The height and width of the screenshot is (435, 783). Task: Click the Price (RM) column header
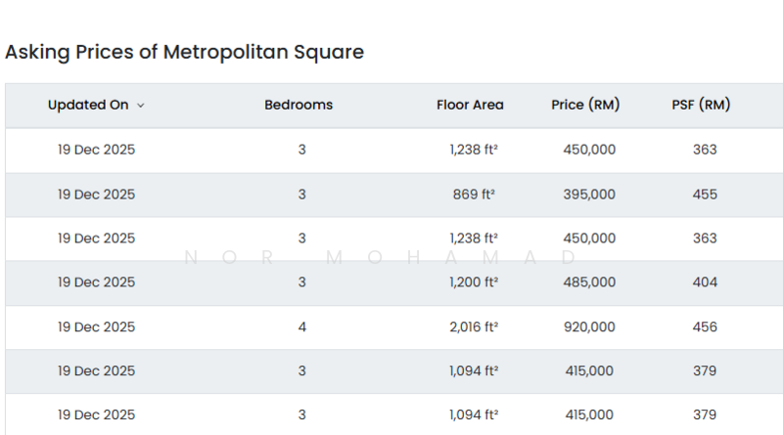[585, 106]
